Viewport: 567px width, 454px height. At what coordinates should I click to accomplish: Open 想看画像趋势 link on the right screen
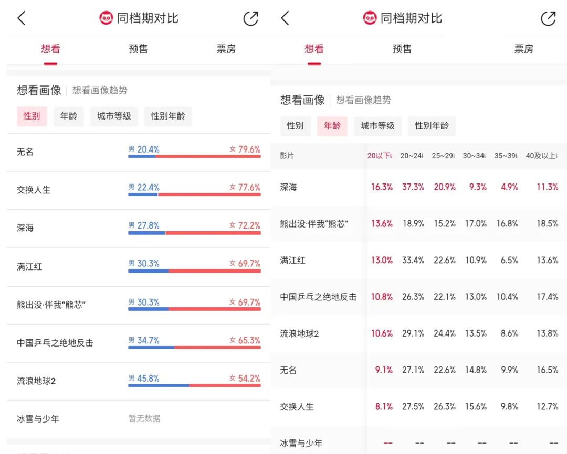[363, 100]
